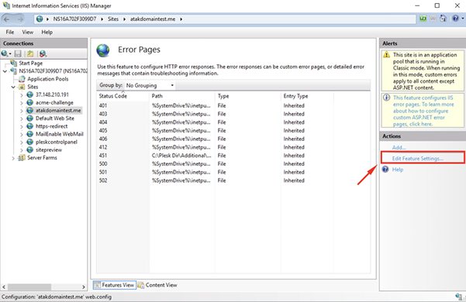Click the Add... action link
Screen dimensions: 466x302
point(399,147)
